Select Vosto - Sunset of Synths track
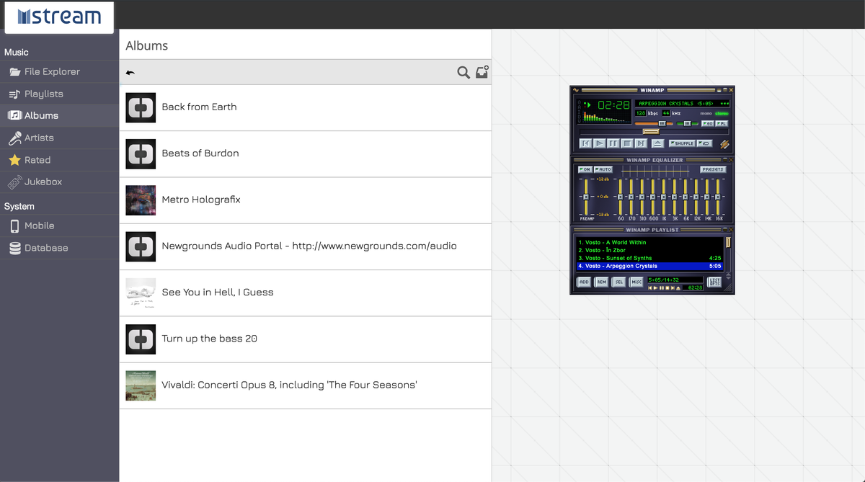 (x=649, y=258)
